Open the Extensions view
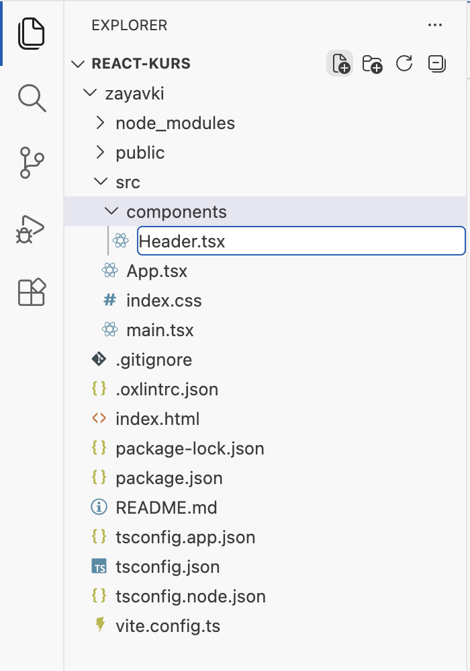This screenshot has width=470, height=671. pos(32,292)
